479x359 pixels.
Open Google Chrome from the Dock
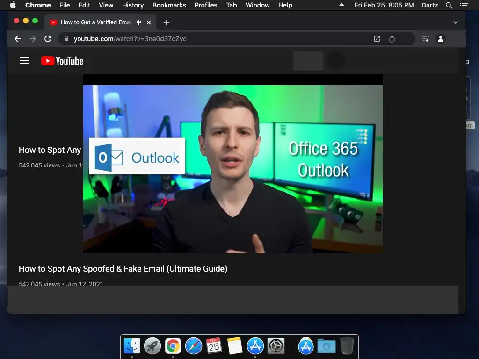(x=173, y=346)
